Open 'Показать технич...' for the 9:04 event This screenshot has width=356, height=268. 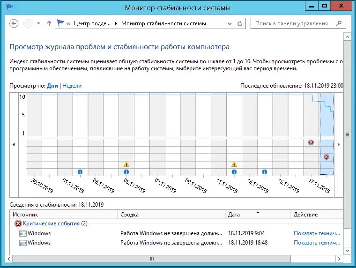point(317,233)
